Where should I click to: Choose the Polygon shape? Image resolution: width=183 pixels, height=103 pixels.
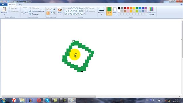[x=79, y=8]
